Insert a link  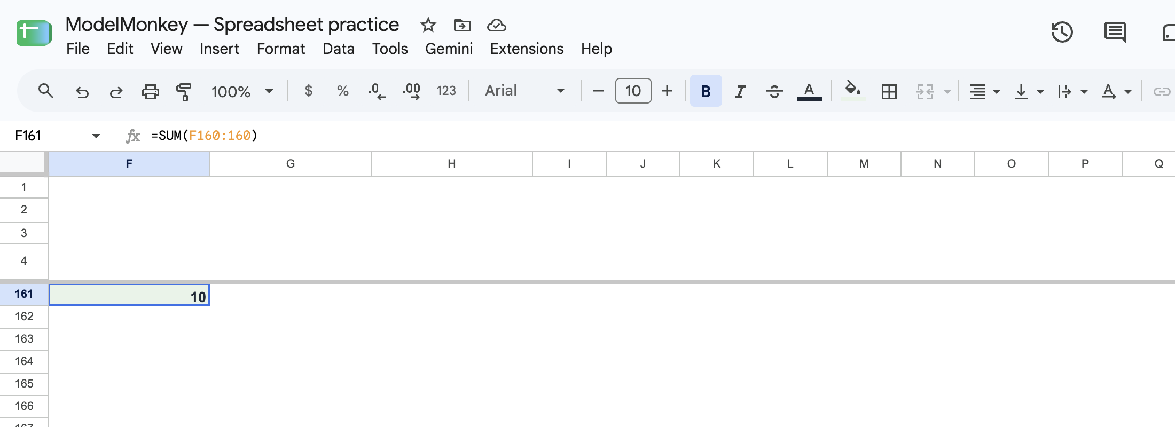(1162, 92)
